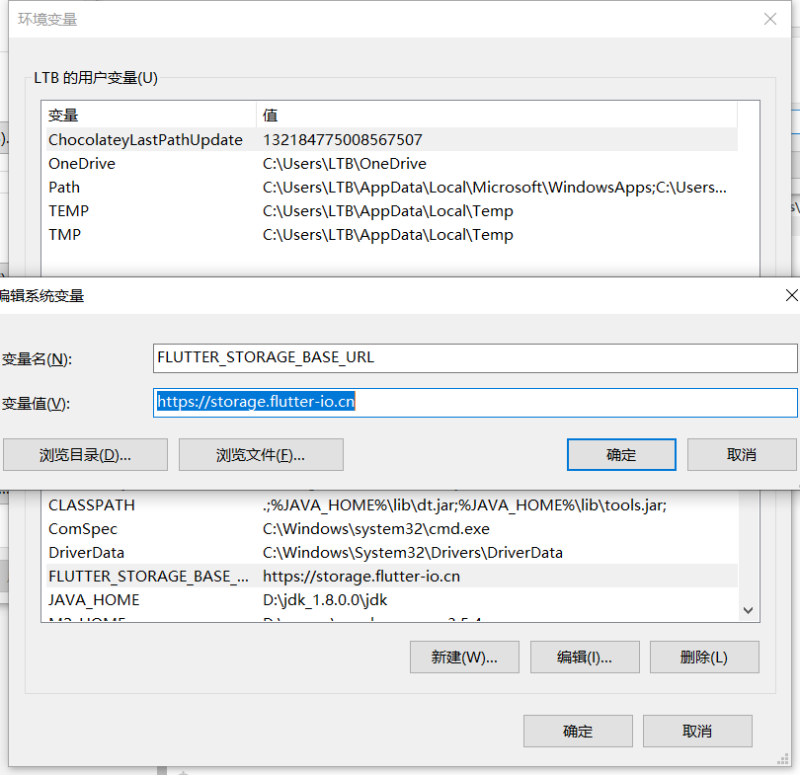
Task: Click CLASSPATH value with %JAVA_HOME%\lib\dt.jar
Action: tap(465, 505)
